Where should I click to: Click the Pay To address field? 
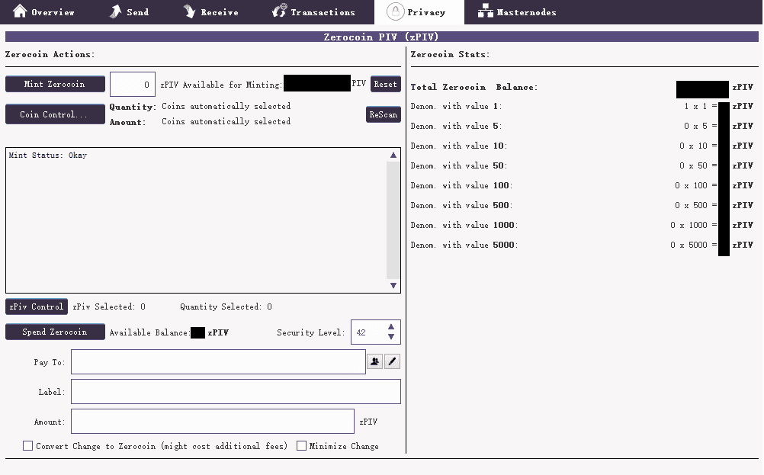click(x=218, y=362)
